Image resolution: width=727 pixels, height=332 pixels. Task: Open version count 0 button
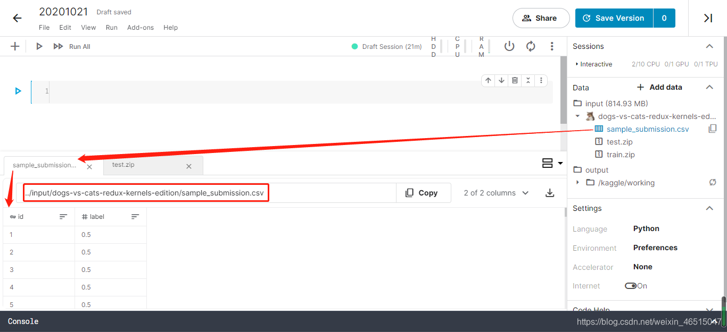[664, 18]
